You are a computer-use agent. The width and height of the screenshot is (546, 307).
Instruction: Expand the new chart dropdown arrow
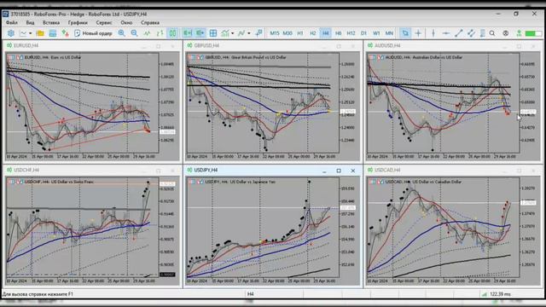(x=31, y=33)
